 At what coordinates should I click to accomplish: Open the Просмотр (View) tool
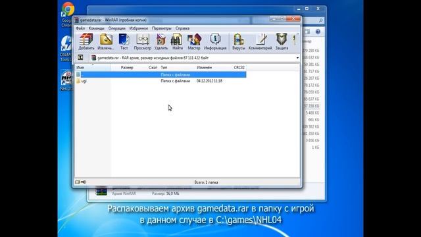click(x=142, y=41)
